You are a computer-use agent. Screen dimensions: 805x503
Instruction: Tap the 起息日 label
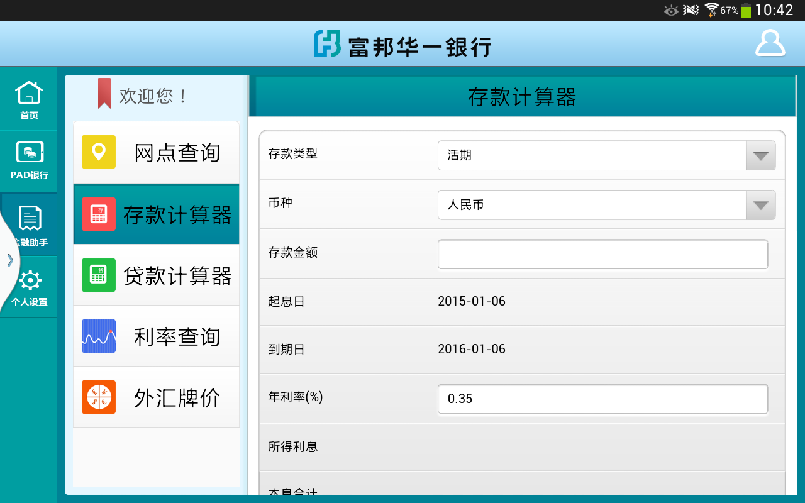click(287, 301)
